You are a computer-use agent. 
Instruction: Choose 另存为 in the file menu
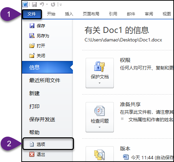[39, 36]
